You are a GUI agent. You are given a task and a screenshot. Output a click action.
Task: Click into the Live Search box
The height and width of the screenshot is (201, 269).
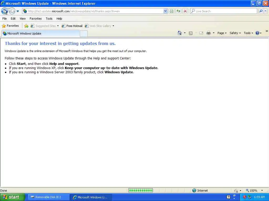coord(224,11)
